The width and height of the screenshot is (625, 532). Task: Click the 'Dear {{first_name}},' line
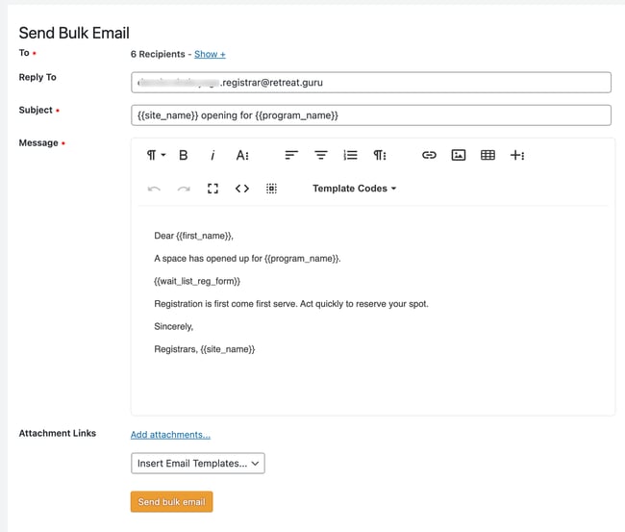point(193,236)
